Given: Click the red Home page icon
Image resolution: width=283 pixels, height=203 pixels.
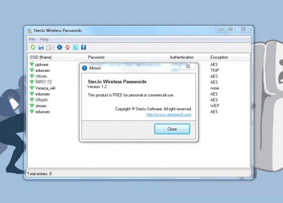Looking at the screenshot, I should click(x=68, y=47).
